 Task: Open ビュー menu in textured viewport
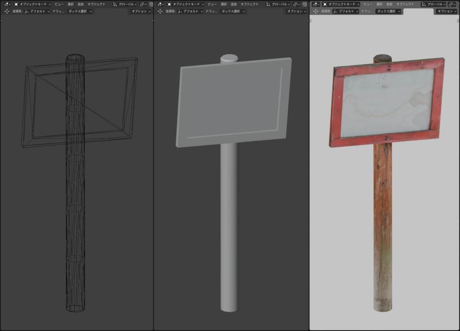click(367, 4)
